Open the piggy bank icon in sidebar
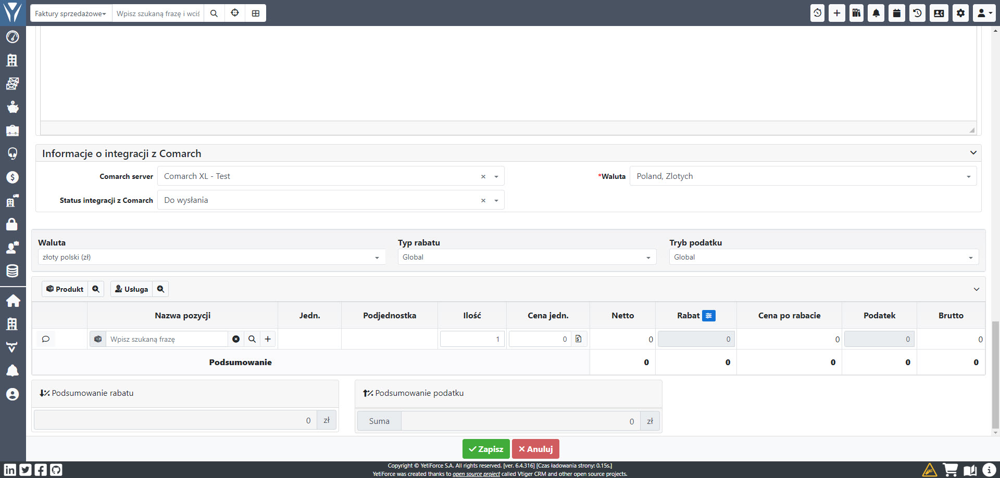 (x=12, y=107)
